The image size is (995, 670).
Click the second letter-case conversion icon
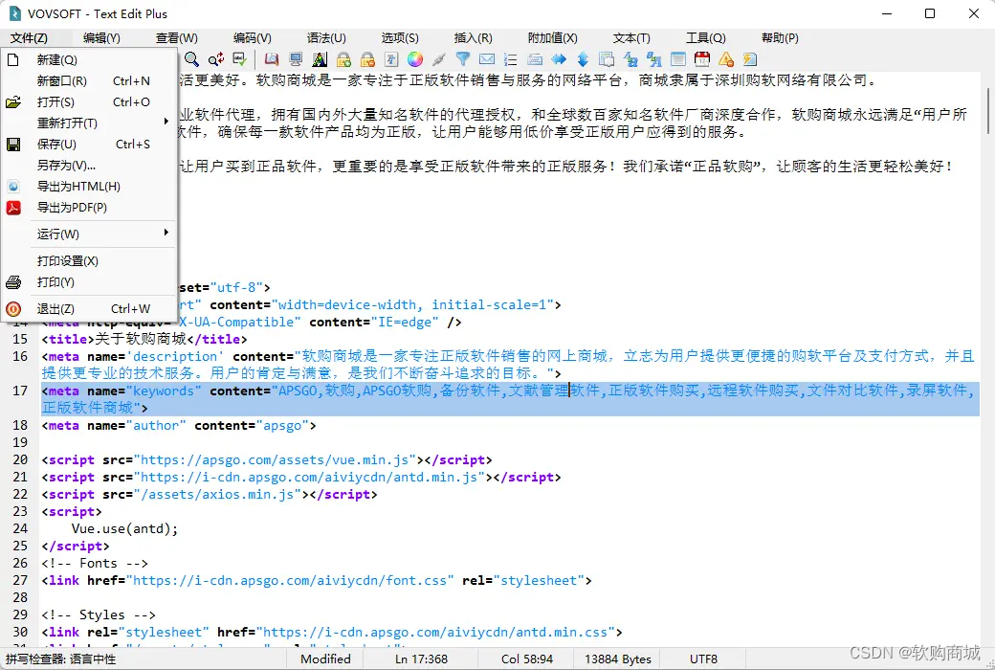coord(654,59)
